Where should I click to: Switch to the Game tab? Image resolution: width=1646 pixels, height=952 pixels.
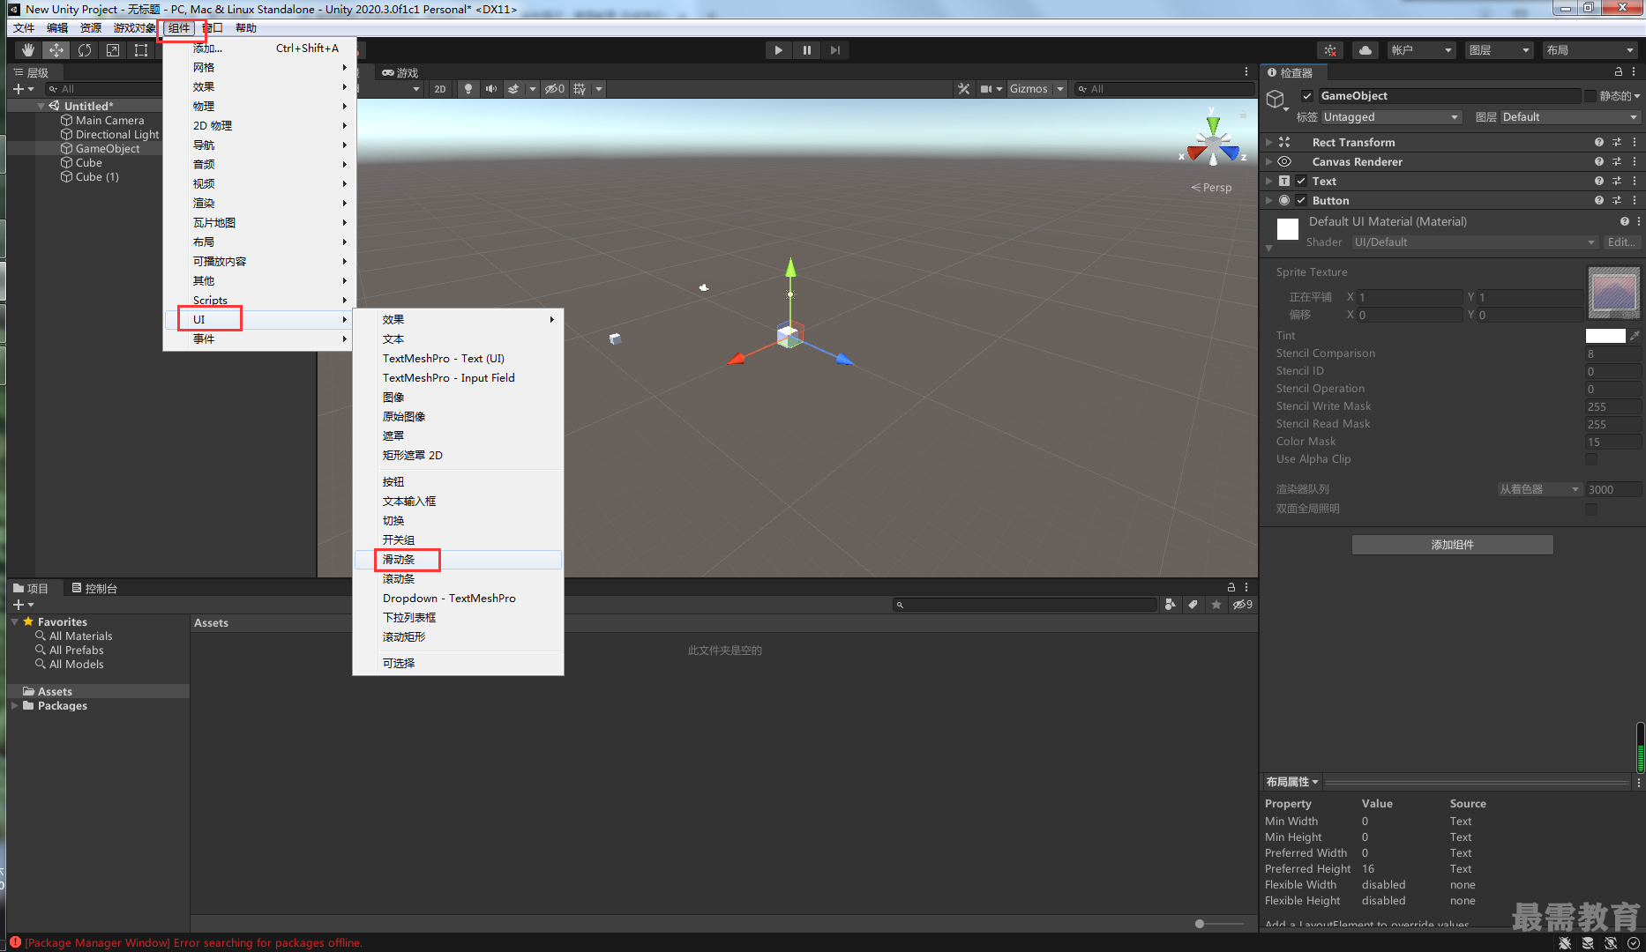pyautogui.click(x=400, y=73)
